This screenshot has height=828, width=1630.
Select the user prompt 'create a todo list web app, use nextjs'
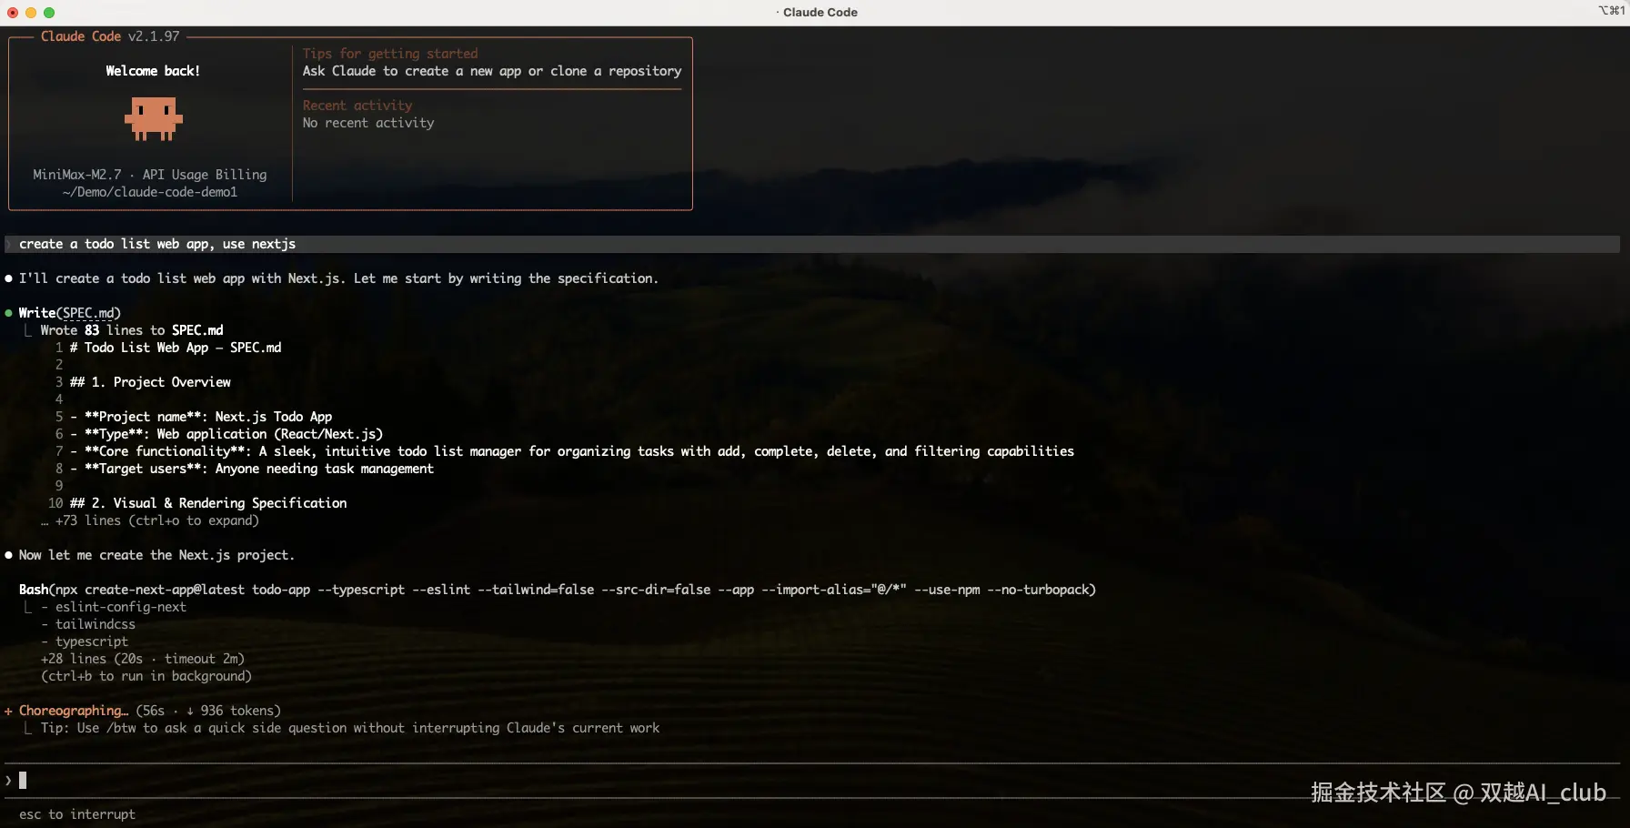[x=157, y=244]
